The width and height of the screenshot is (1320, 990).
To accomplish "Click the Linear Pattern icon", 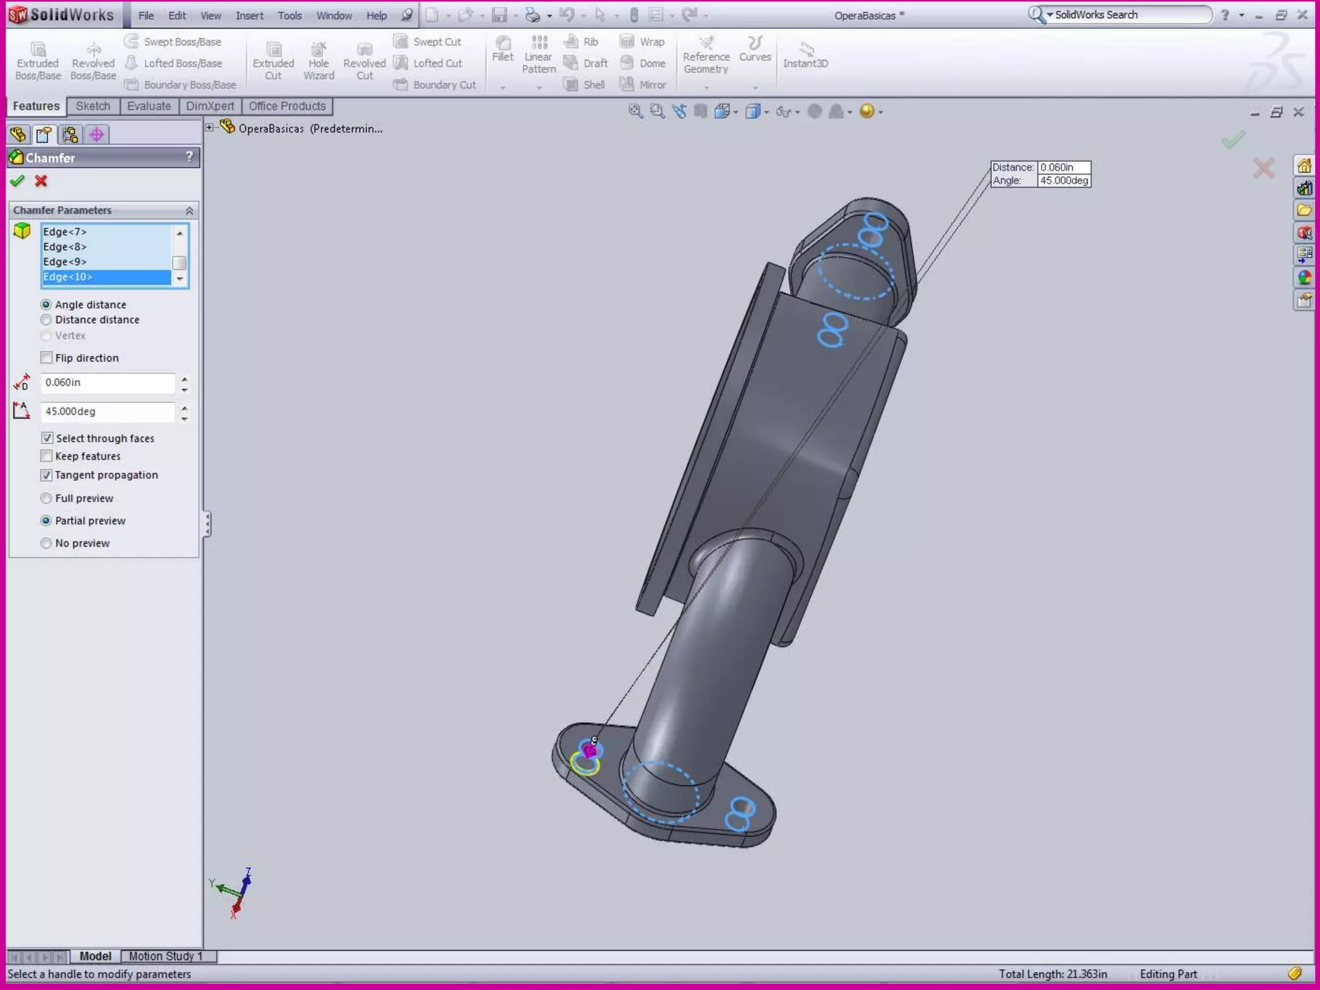I will tap(539, 44).
